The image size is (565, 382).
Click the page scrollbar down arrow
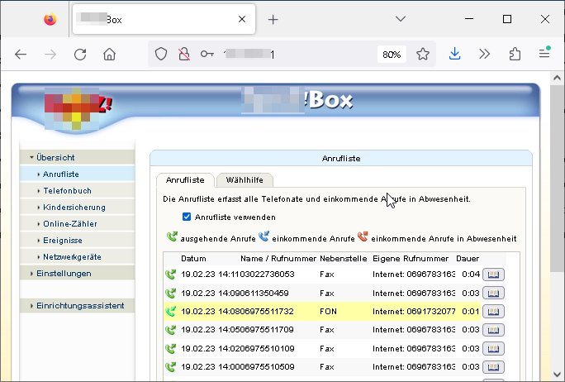557,375
